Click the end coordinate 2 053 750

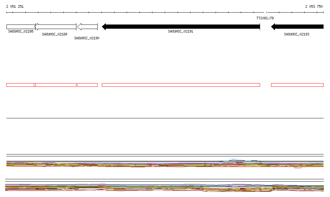point(314,6)
